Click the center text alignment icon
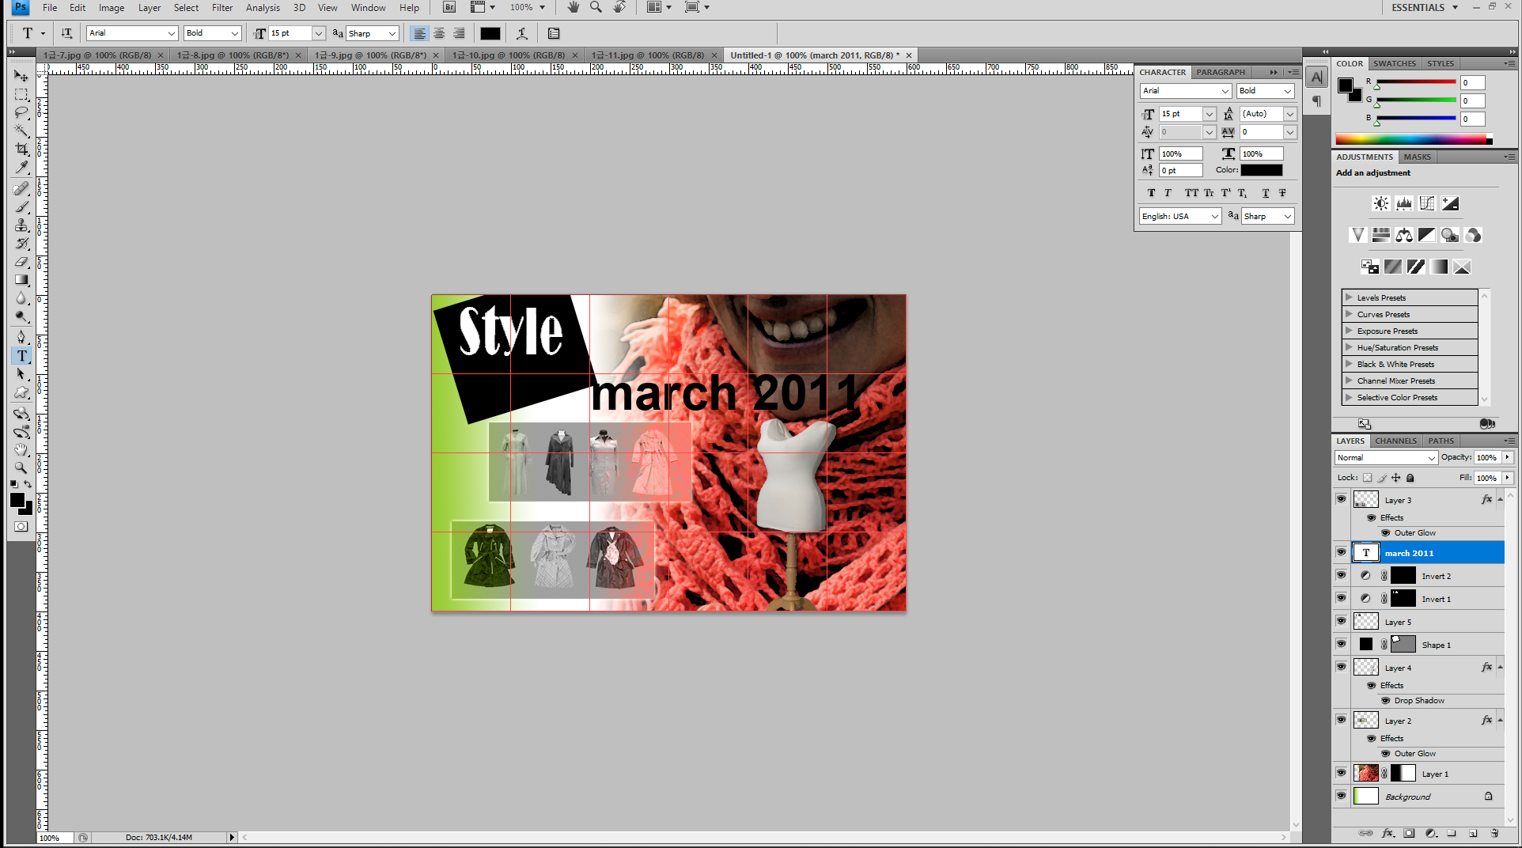Screen dimensions: 1522x848 click(x=439, y=33)
